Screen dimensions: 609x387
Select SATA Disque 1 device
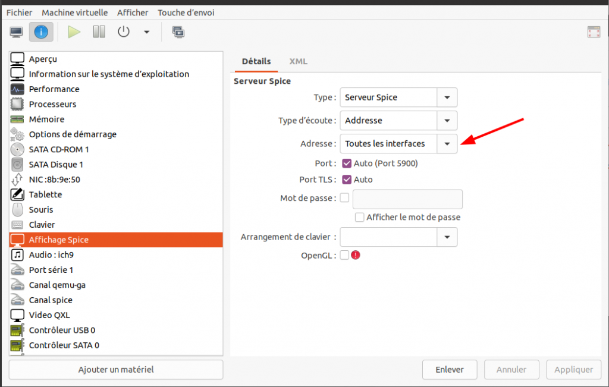(116, 165)
